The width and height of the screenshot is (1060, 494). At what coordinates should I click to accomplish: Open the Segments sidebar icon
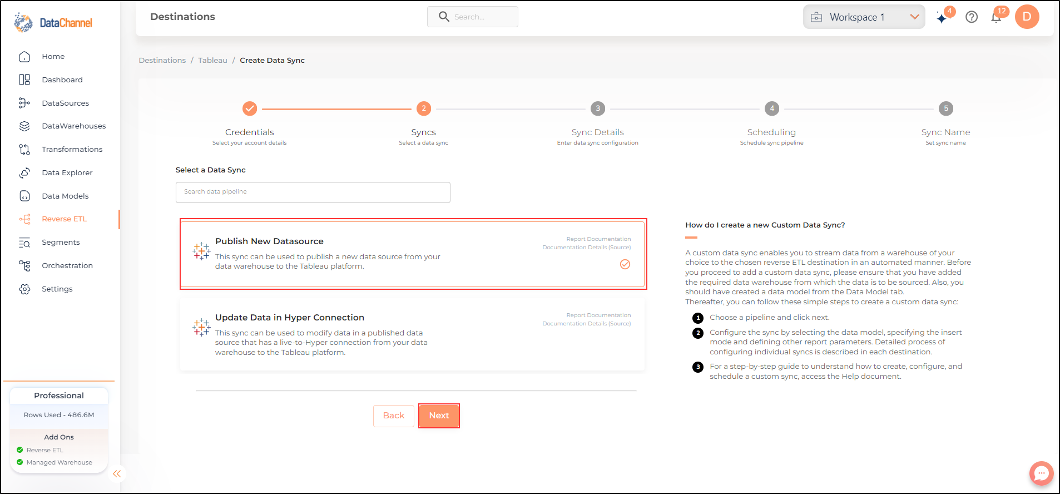pos(24,243)
